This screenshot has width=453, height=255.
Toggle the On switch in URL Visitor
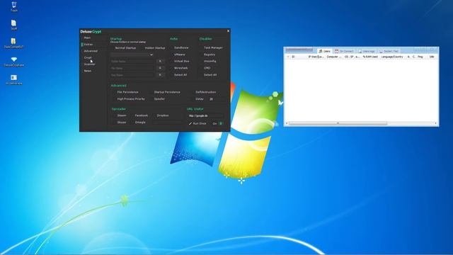pyautogui.click(x=221, y=123)
